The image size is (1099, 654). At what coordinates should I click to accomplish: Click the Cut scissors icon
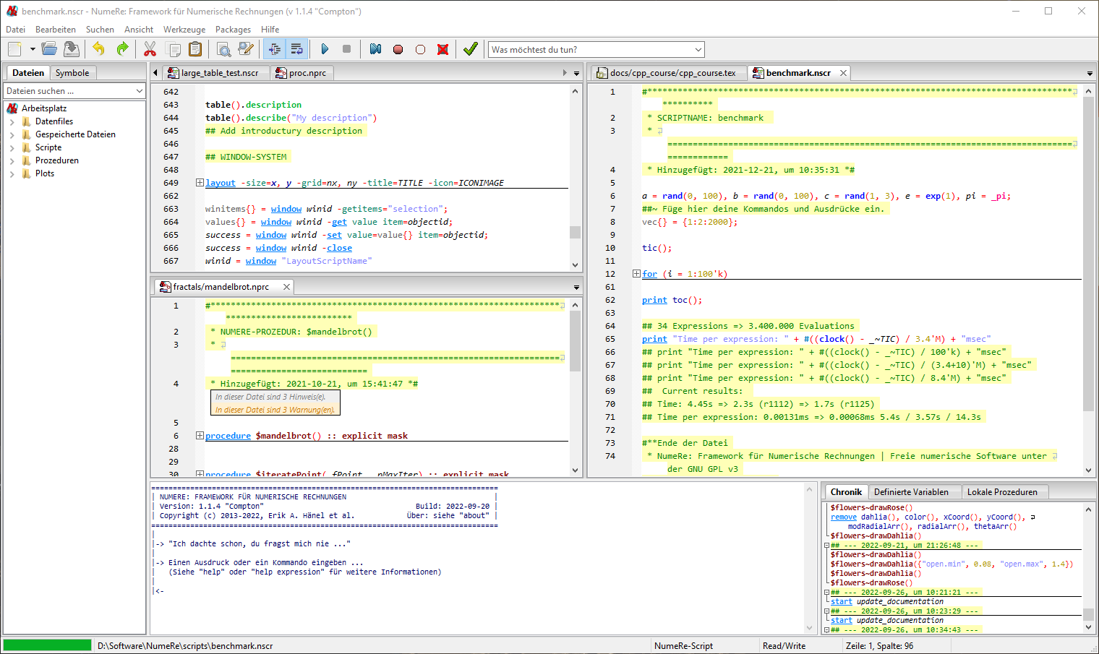coord(150,49)
